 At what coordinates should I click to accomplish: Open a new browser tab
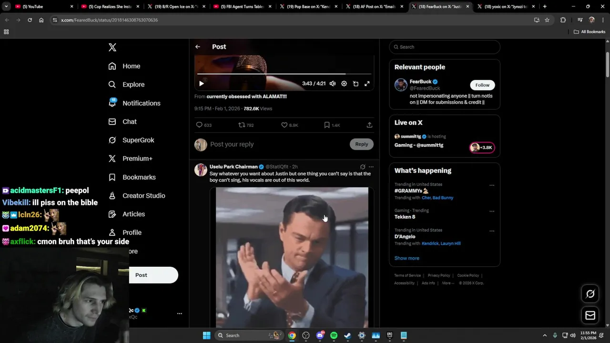(x=545, y=7)
